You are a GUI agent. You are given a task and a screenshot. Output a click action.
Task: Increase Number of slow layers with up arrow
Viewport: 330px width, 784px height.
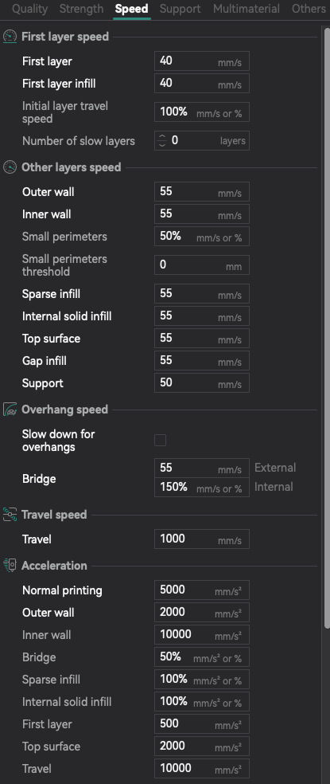pos(161,136)
